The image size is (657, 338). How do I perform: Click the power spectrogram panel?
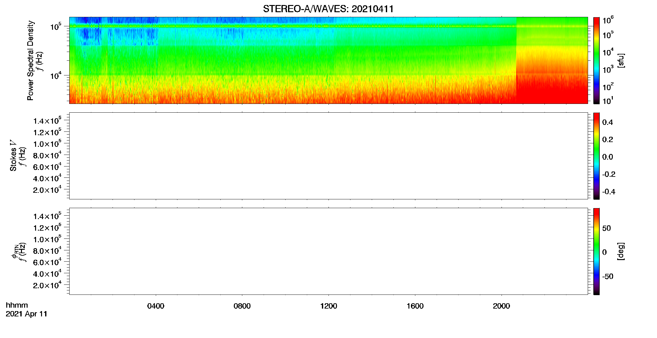[328, 60]
